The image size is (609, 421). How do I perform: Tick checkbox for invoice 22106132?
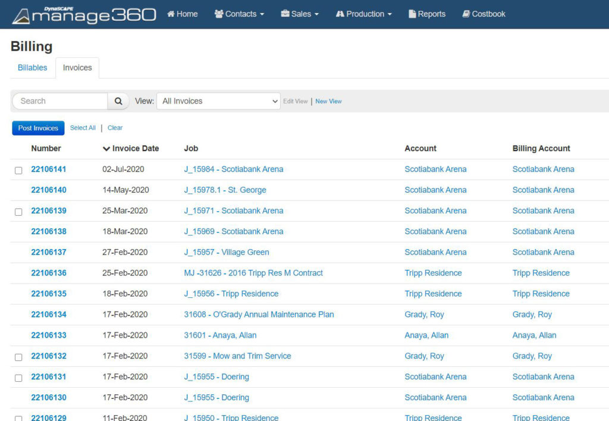point(18,357)
